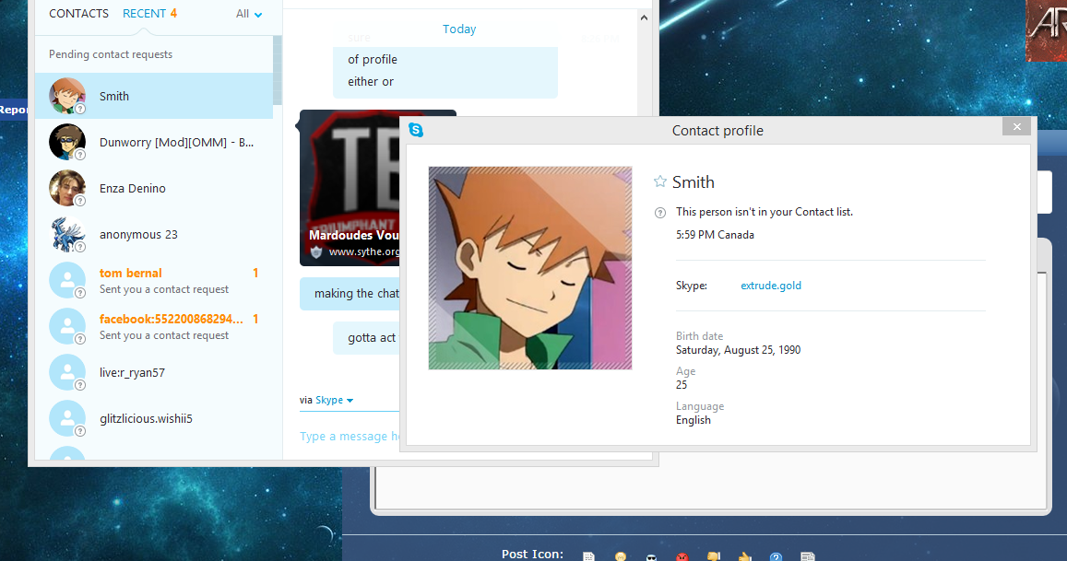Open the All contacts filter dropdown
This screenshot has width=1067, height=561.
249,14
